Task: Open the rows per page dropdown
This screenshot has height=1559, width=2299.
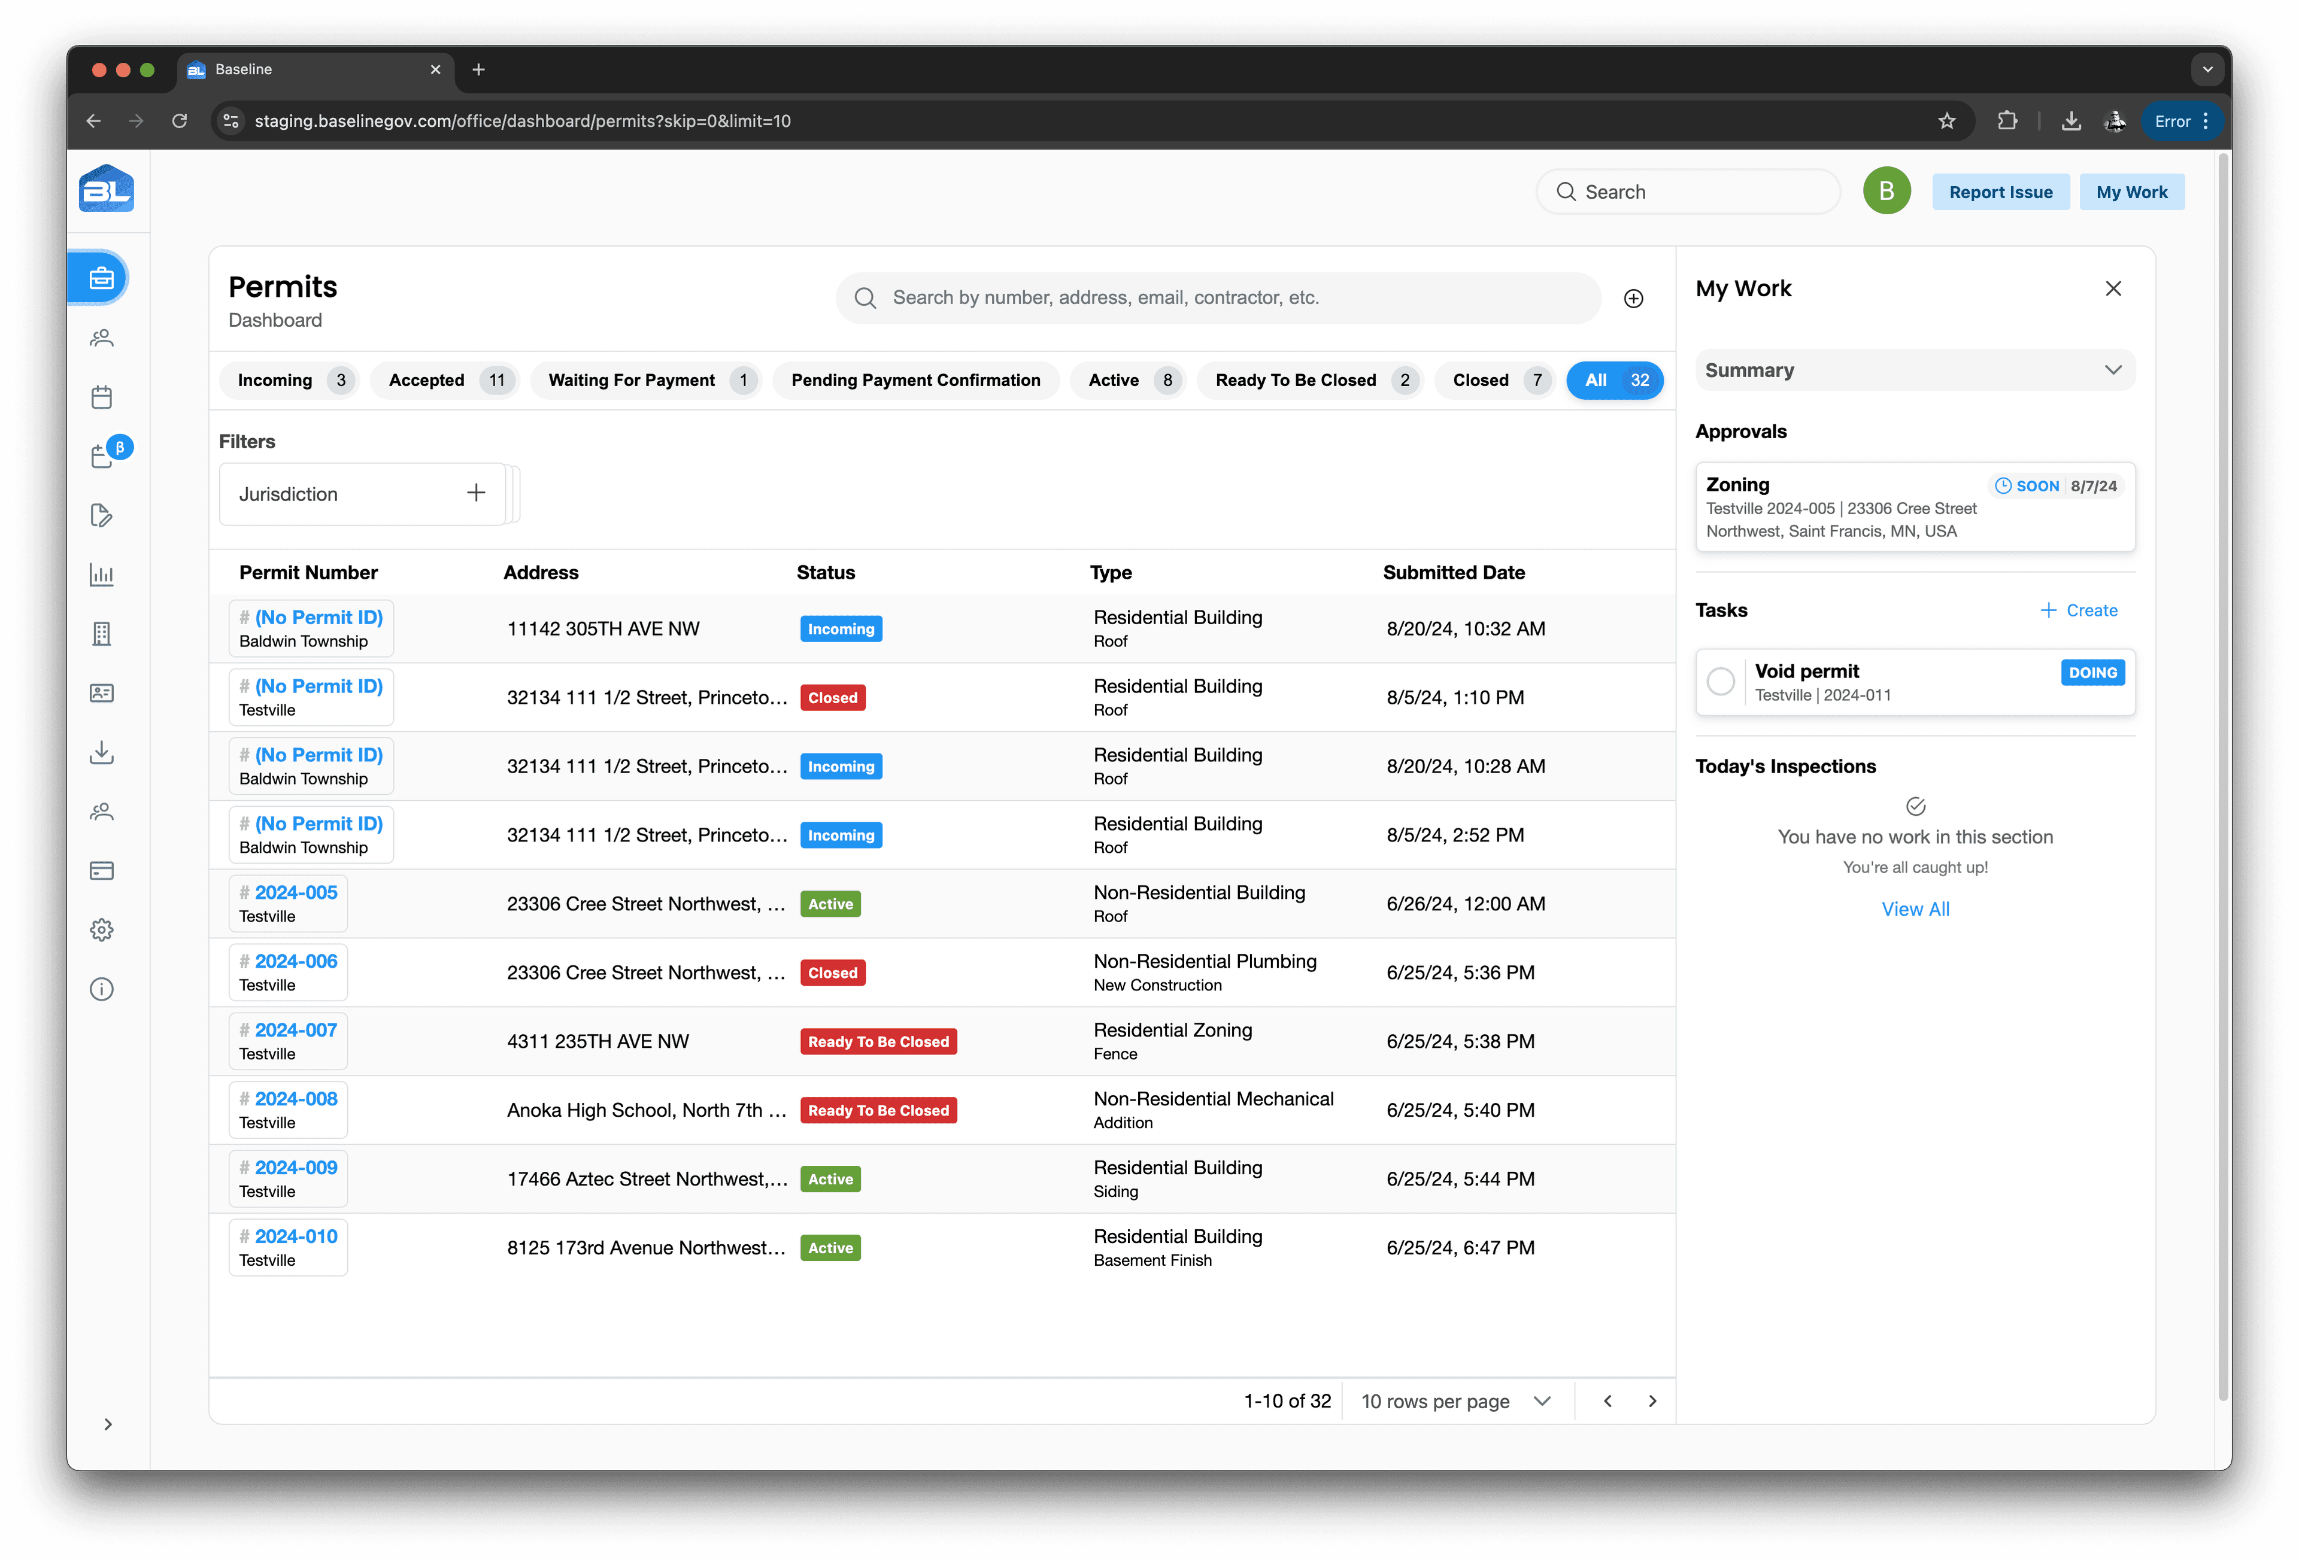Action: click(1455, 1401)
